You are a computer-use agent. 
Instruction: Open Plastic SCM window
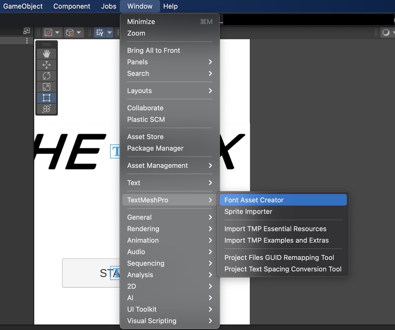[170, 120]
